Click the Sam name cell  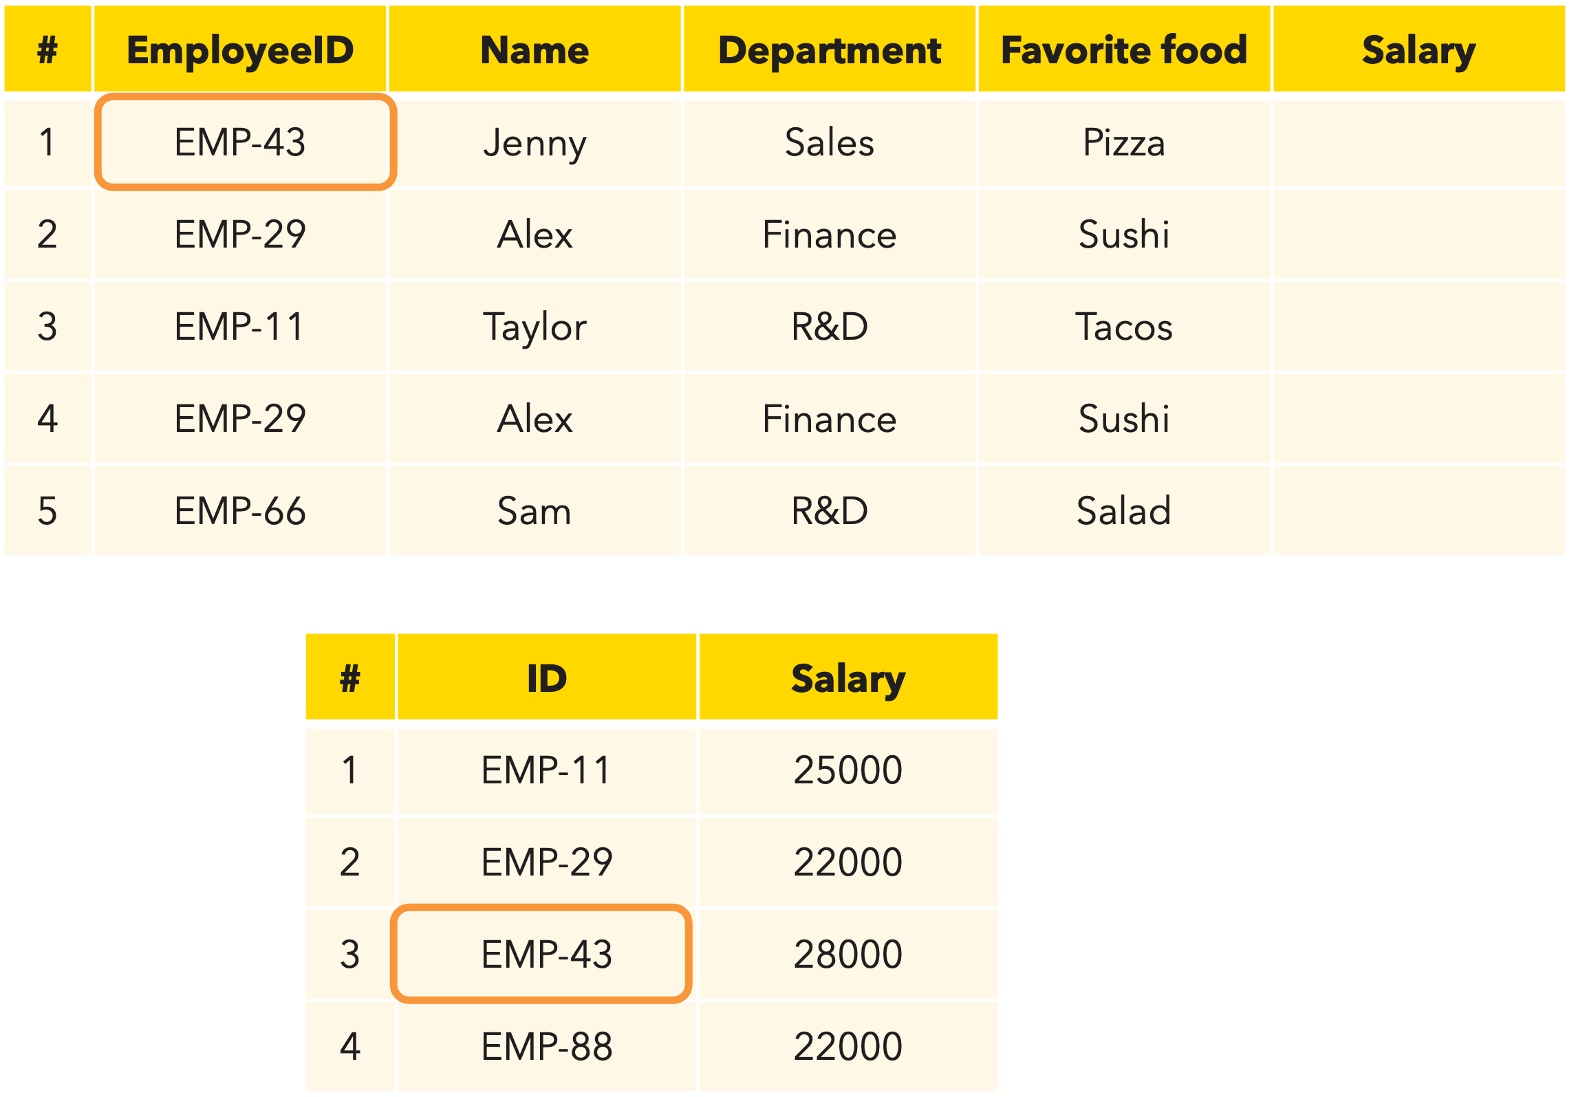(x=535, y=511)
